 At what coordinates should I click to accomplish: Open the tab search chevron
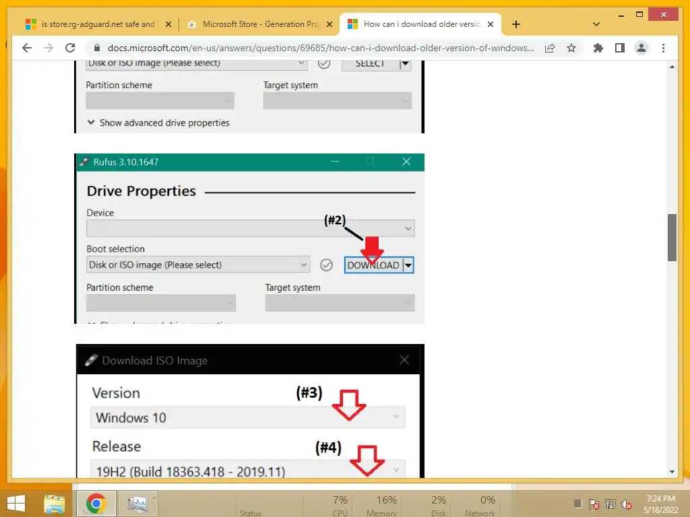596,24
